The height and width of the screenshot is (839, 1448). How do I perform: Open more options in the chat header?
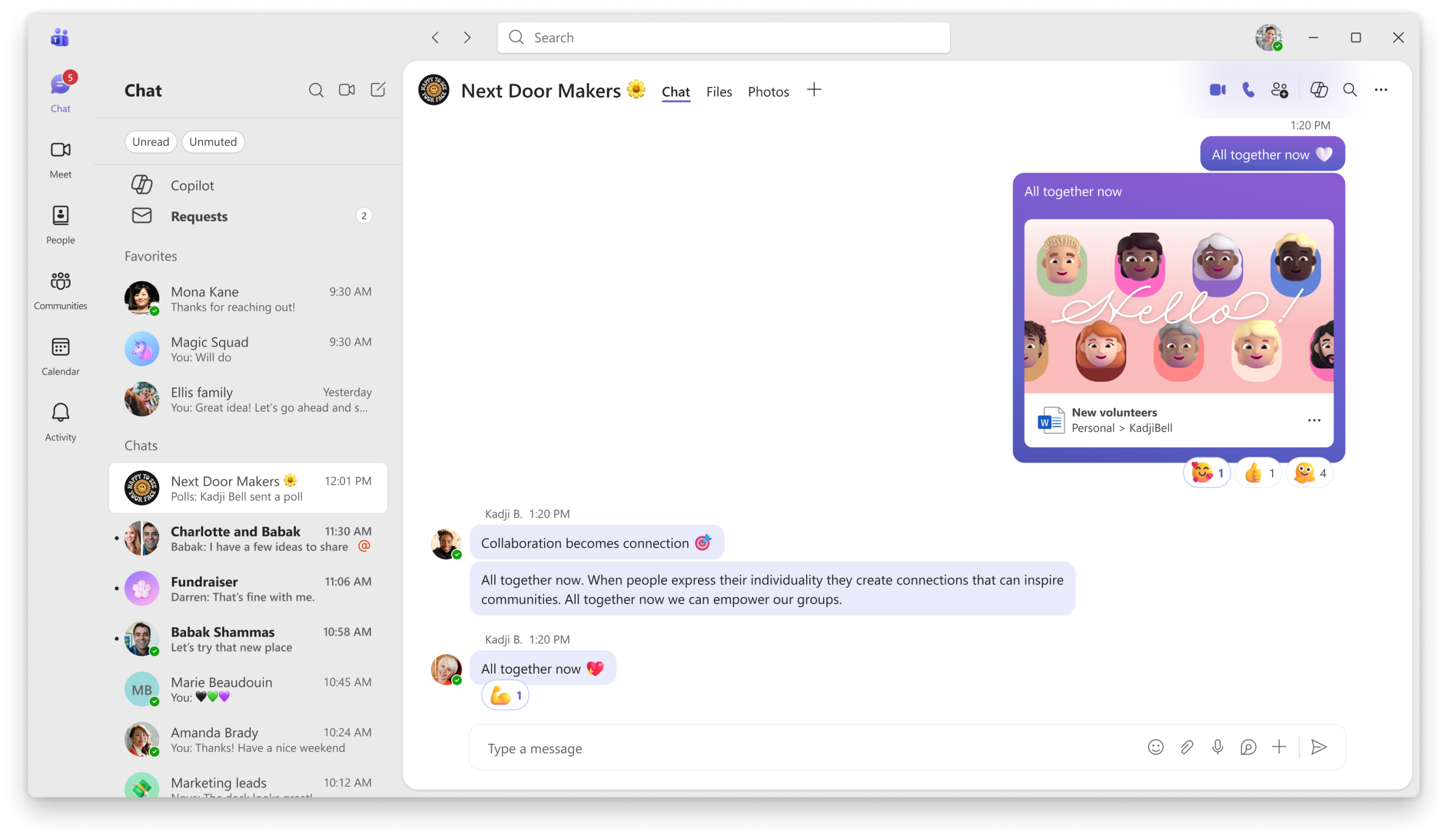pyautogui.click(x=1381, y=89)
